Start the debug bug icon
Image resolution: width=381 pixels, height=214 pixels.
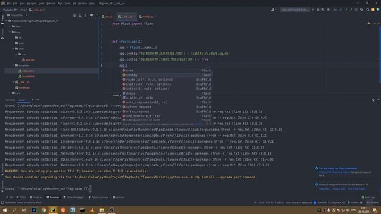(318, 10)
